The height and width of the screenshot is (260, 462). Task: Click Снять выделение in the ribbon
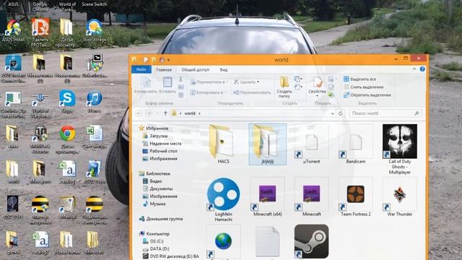click(363, 87)
